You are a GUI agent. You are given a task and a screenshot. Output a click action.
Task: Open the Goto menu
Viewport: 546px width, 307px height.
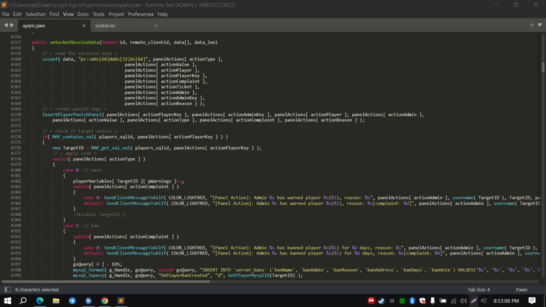[83, 14]
